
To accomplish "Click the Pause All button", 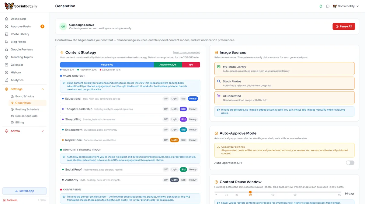I will point(344,26).
